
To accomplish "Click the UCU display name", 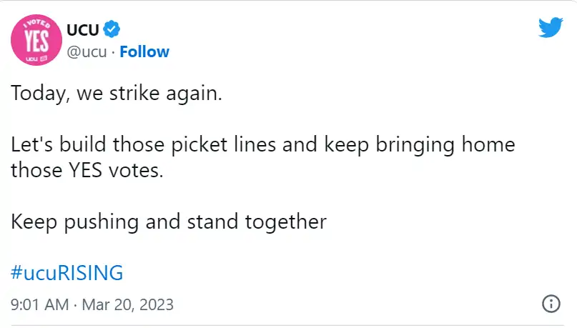I will 83,30.
